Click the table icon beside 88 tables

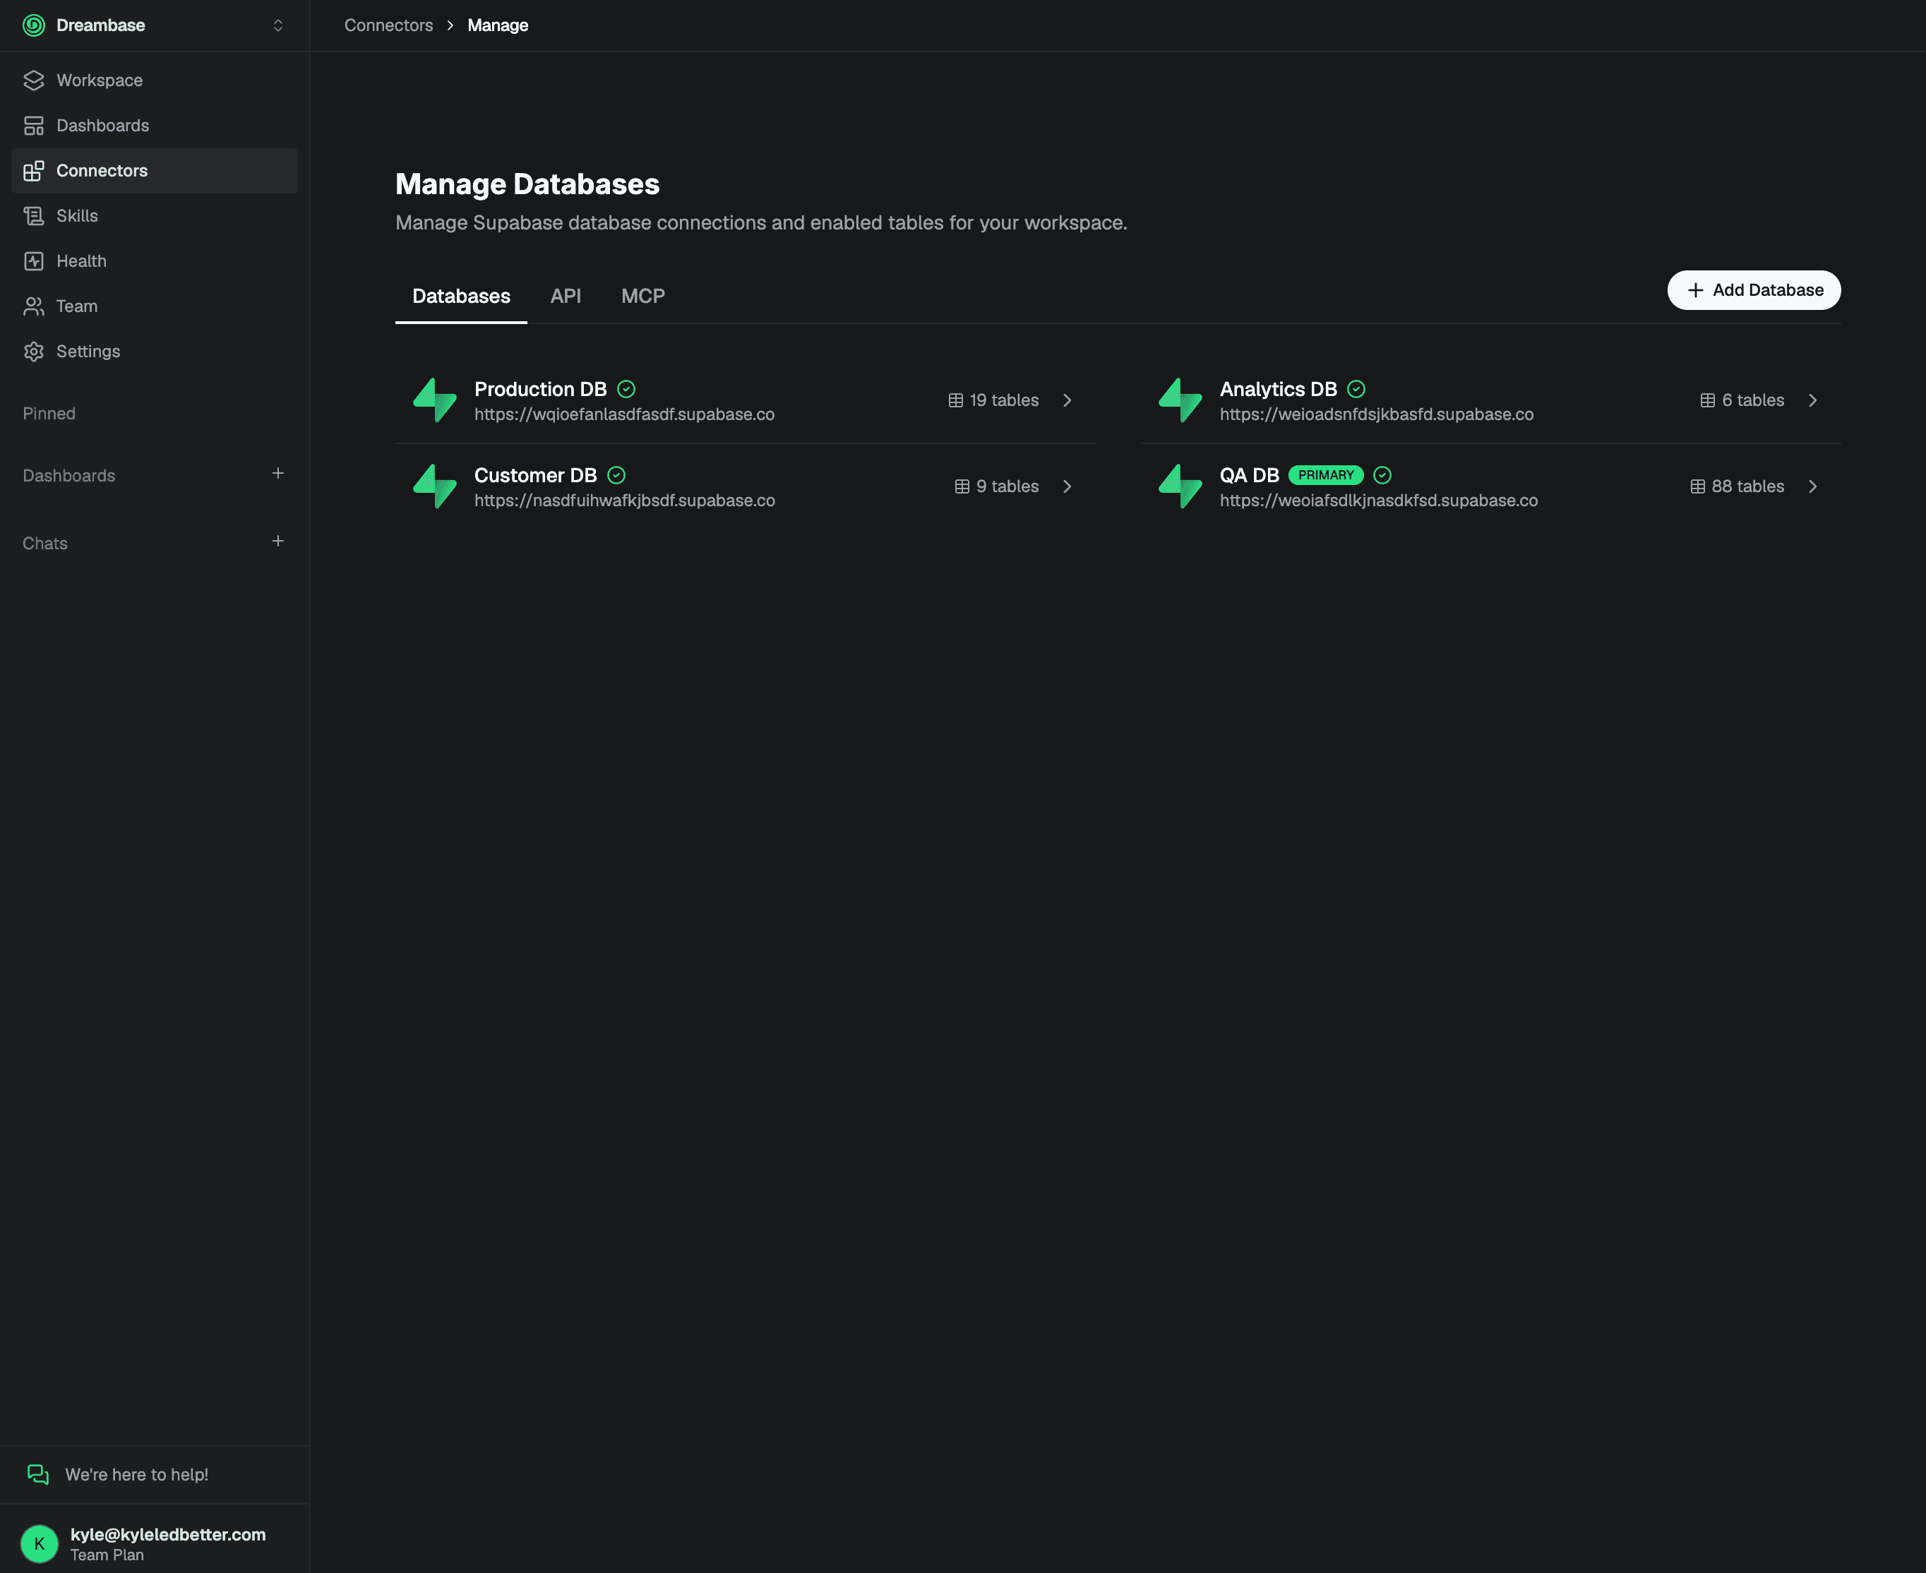pyautogui.click(x=1698, y=486)
